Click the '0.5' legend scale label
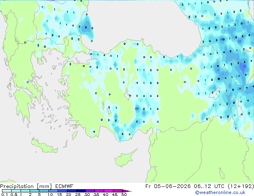This screenshot has width=254, height=196. click(x=14, y=194)
